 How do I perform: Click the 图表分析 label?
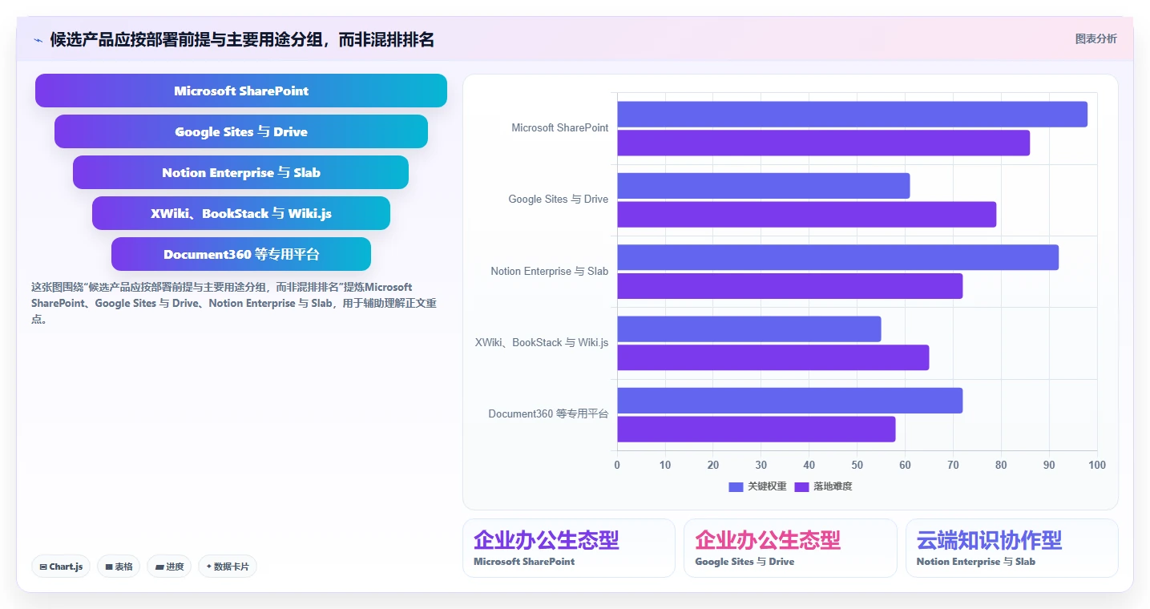[x=1096, y=39]
